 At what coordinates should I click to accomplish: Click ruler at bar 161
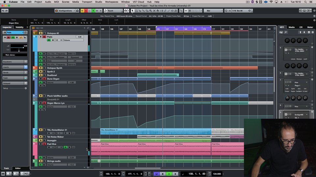tap(176, 29)
